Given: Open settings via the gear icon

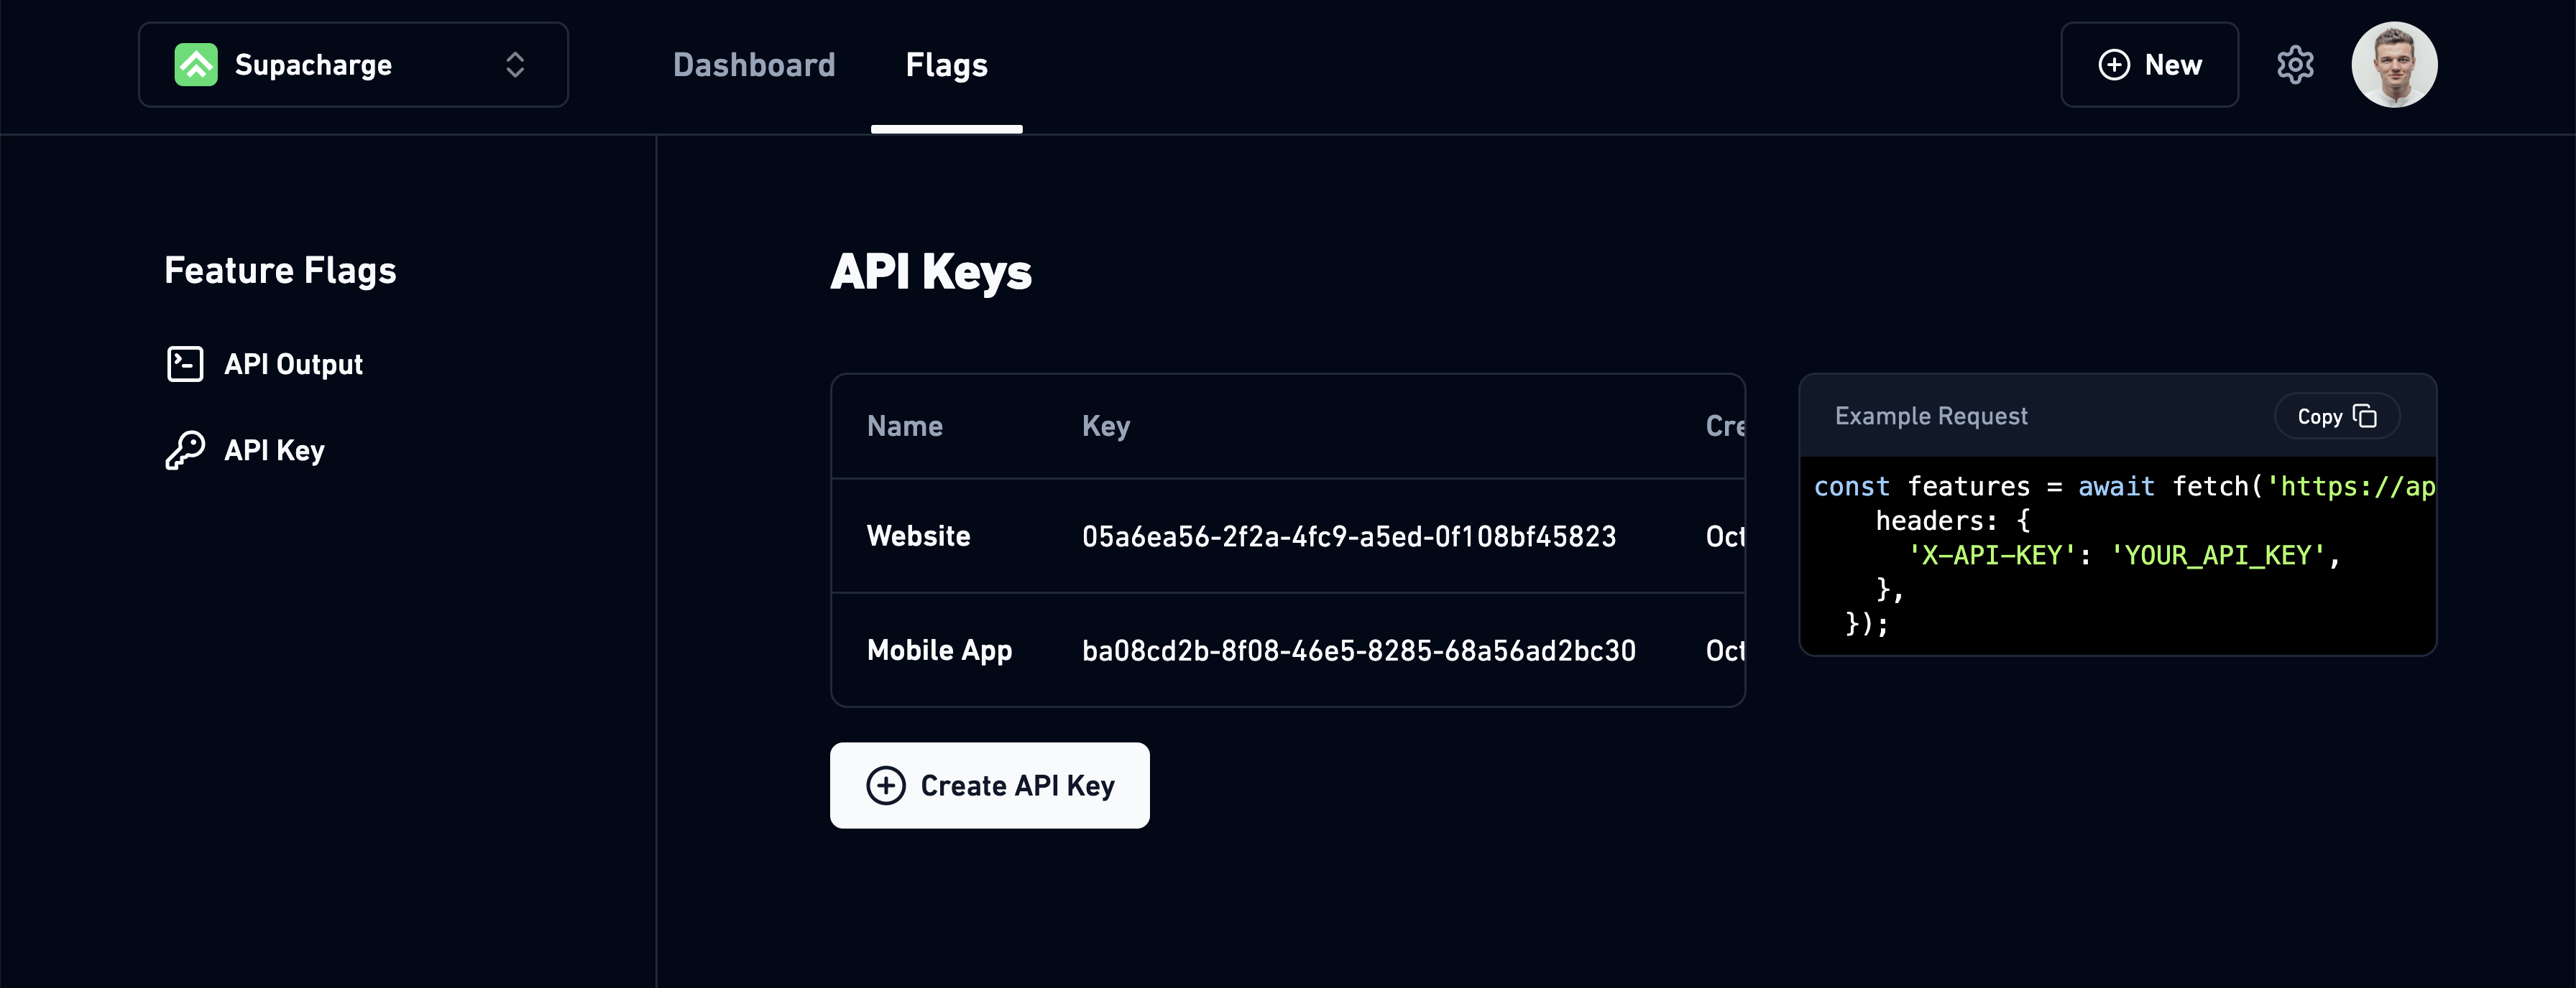Looking at the screenshot, I should pyautogui.click(x=2295, y=65).
